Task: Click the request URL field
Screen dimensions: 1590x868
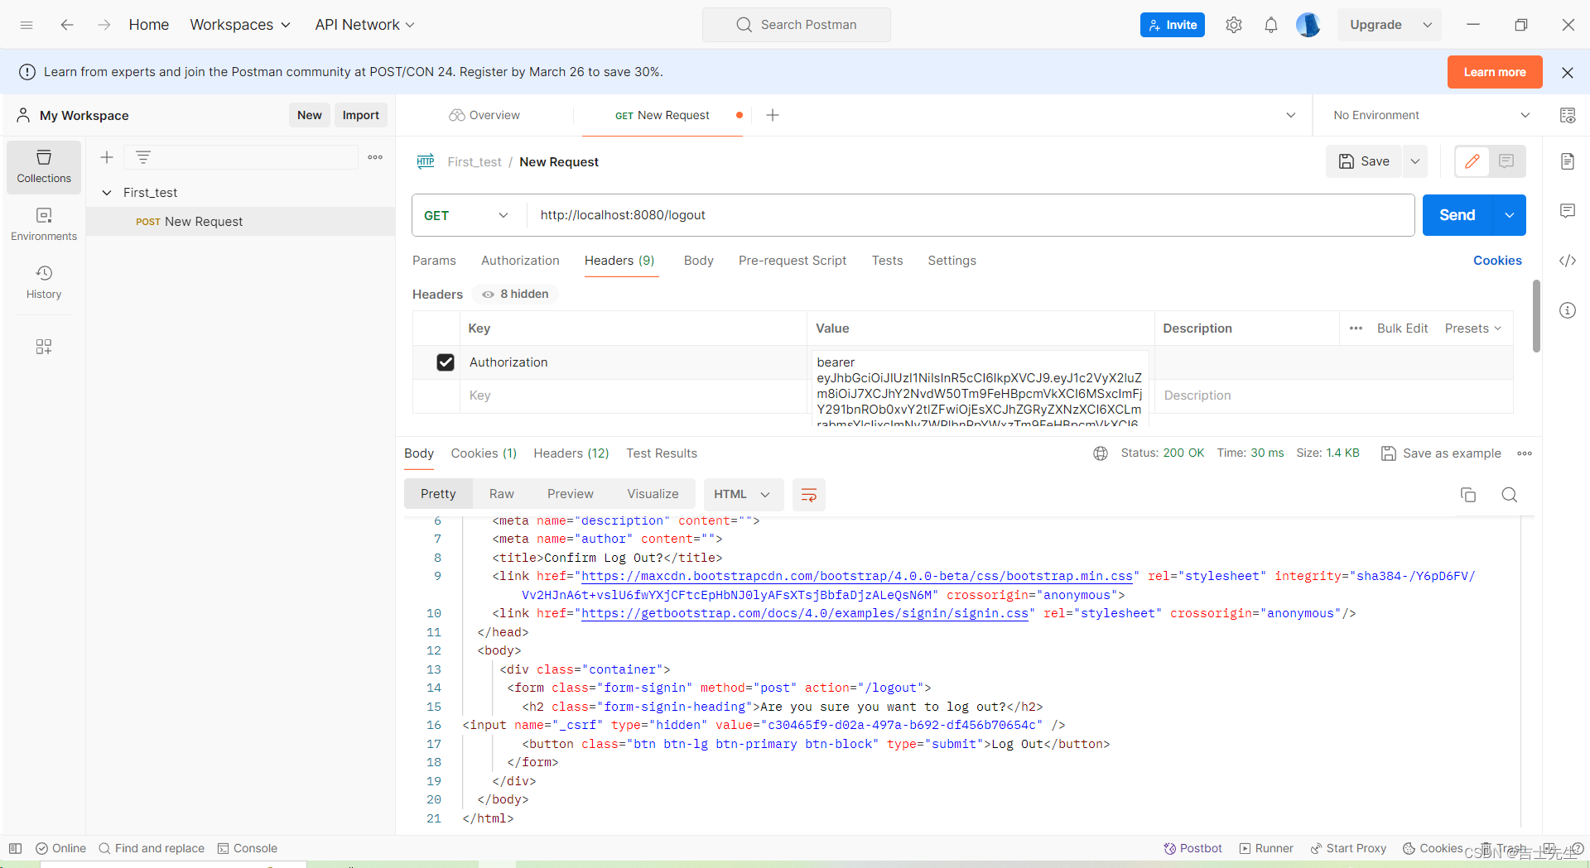Action: point(971,215)
